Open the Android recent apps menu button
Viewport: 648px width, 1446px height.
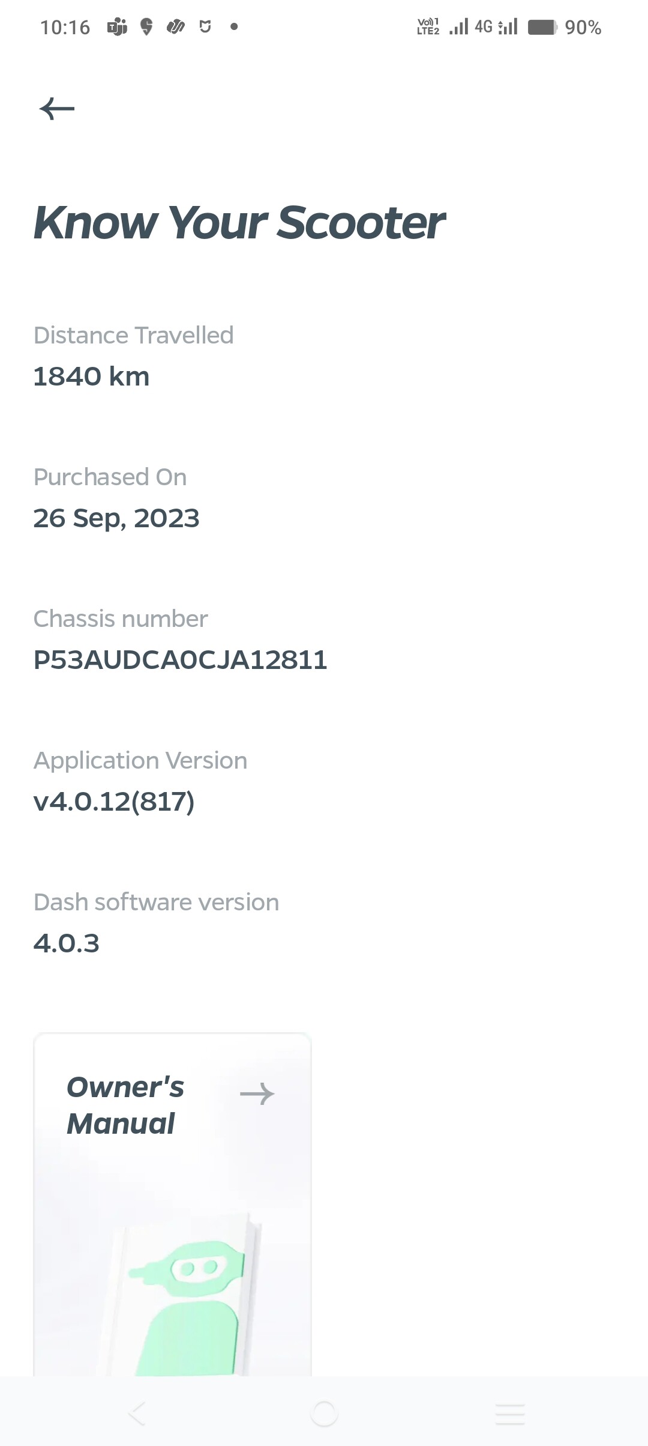(510, 1414)
